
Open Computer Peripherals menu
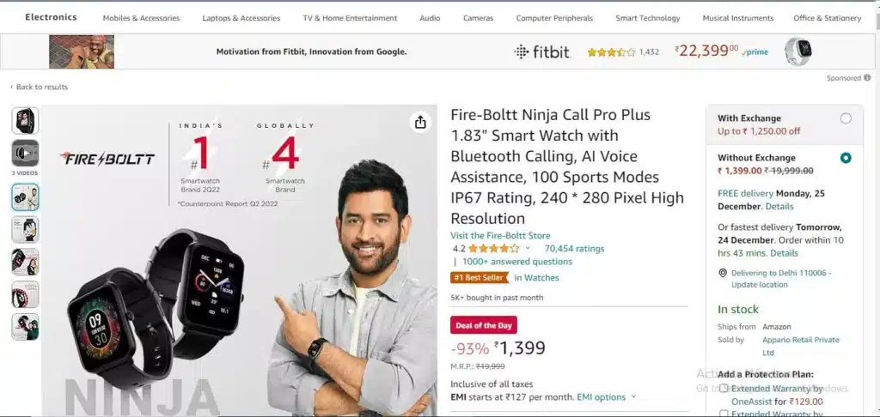[x=554, y=18]
